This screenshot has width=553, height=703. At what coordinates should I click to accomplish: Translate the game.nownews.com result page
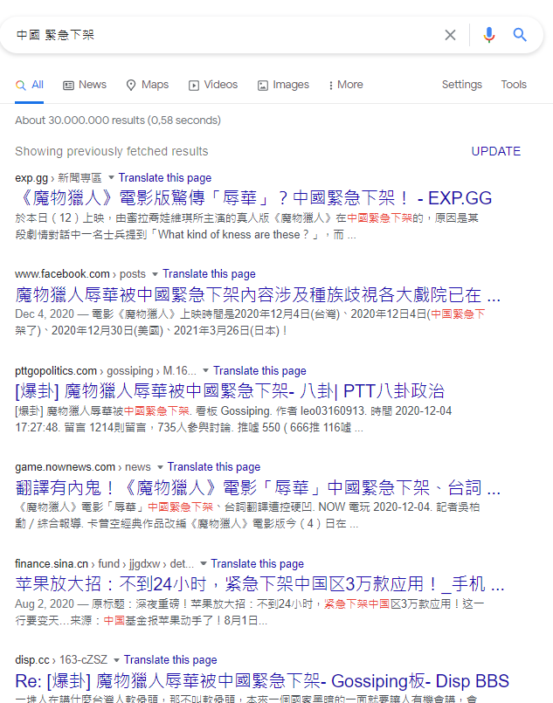pyautogui.click(x=214, y=466)
